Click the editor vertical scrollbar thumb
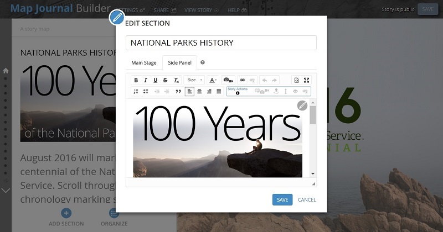Screen dimensions: 443x232 pos(313,115)
